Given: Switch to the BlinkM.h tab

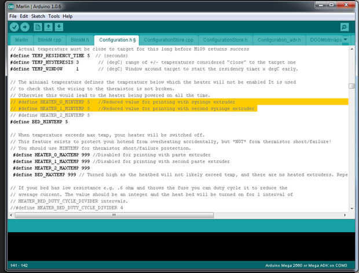Looking at the screenshot, I should point(80,40).
